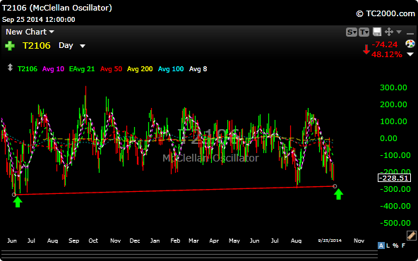Open the gray arrow menu beside move icon

pyautogui.click(x=399, y=32)
